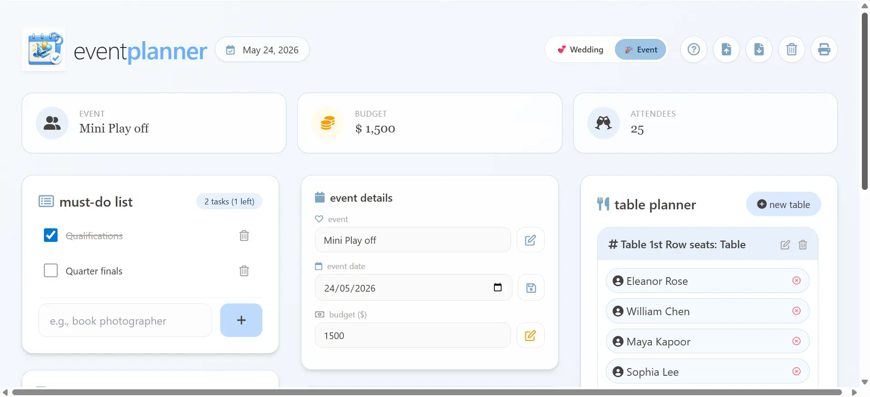Click the must-do list icon
The width and height of the screenshot is (870, 397).
click(46, 201)
